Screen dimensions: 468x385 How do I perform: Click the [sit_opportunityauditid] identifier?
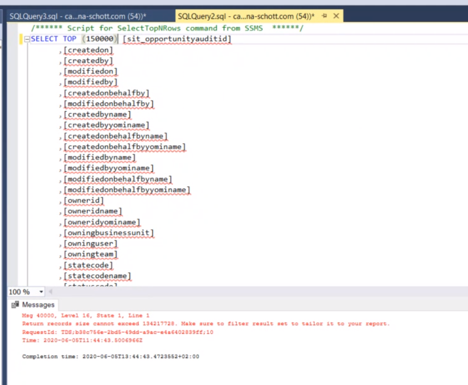tap(177, 38)
